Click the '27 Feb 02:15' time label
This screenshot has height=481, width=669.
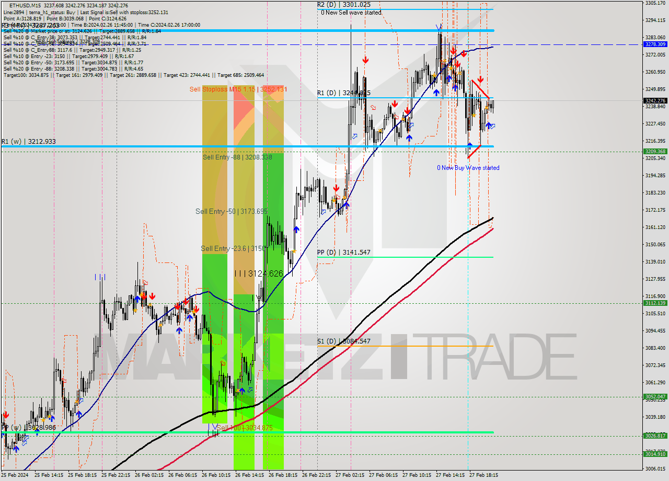(350, 475)
